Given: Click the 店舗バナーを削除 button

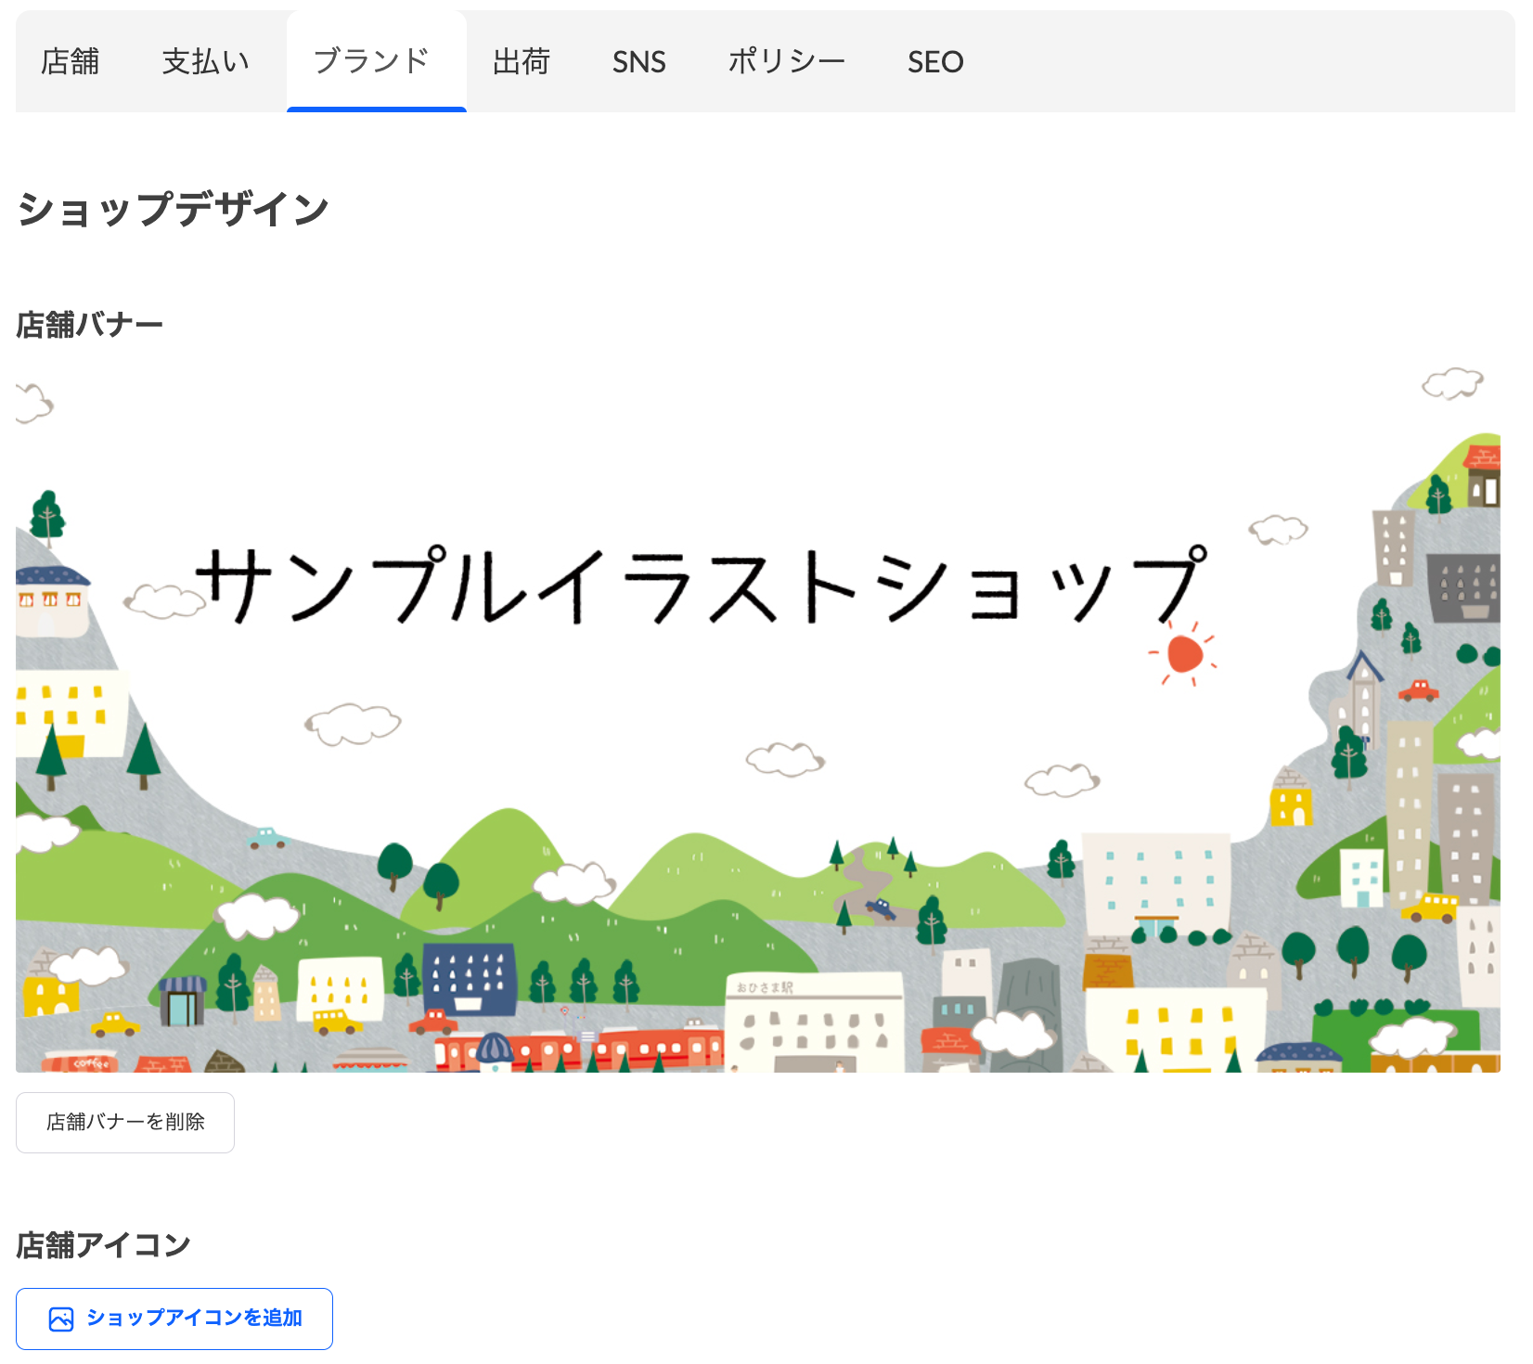Looking at the screenshot, I should click(x=125, y=1122).
